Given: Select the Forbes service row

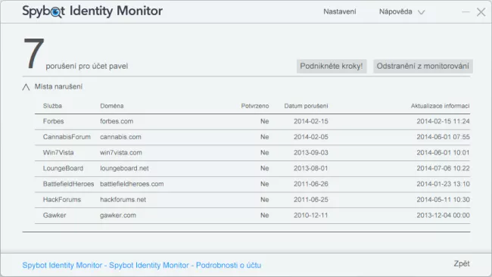Looking at the screenshot, I should pos(252,121).
